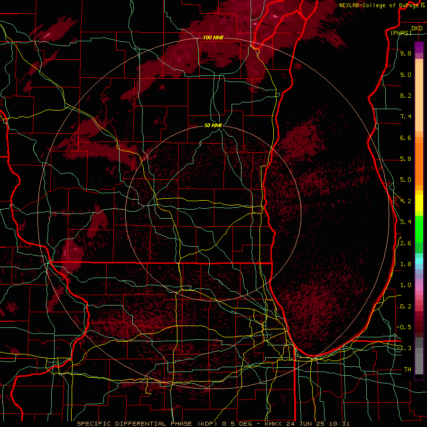This screenshot has height=427, width=427.
Task: Click the -1.3 value on the scale
Action: pos(404,348)
